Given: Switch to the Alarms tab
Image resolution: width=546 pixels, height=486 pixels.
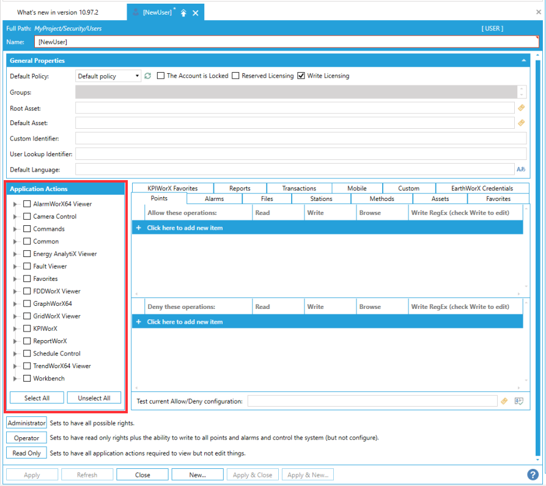Looking at the screenshot, I should [214, 198].
